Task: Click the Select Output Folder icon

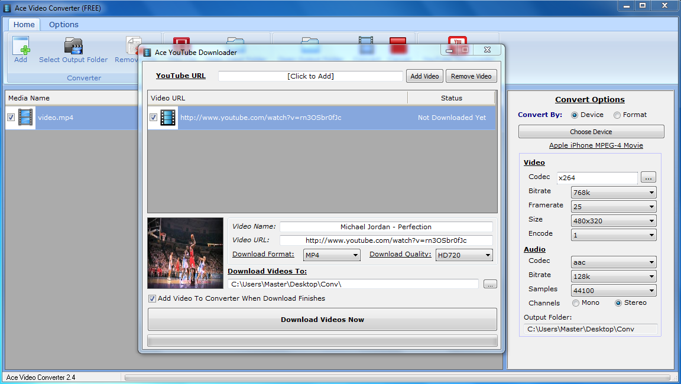Action: click(x=73, y=47)
